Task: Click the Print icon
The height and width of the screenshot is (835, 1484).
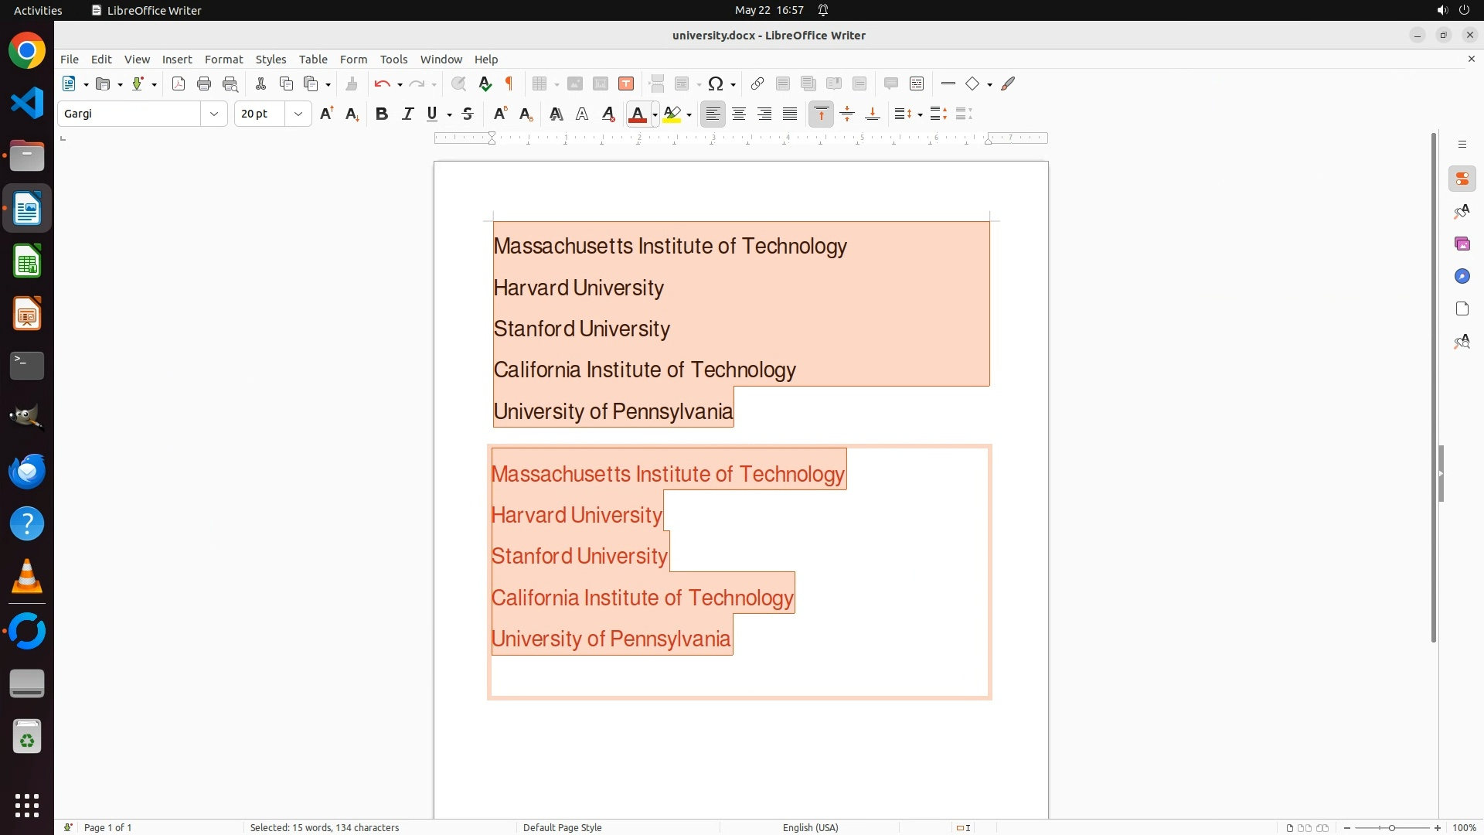Action: click(x=204, y=84)
